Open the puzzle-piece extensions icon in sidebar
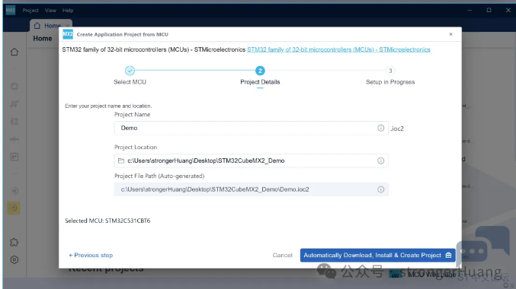516x289 pixels. pyautogui.click(x=14, y=243)
